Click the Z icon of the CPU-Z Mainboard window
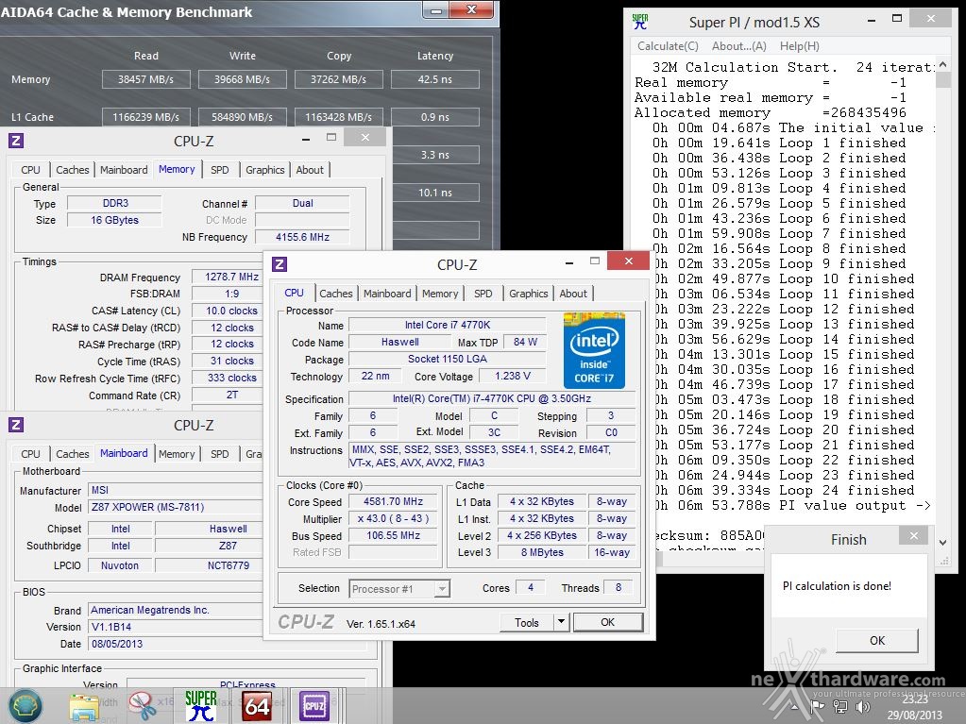This screenshot has width=966, height=724. (x=16, y=425)
